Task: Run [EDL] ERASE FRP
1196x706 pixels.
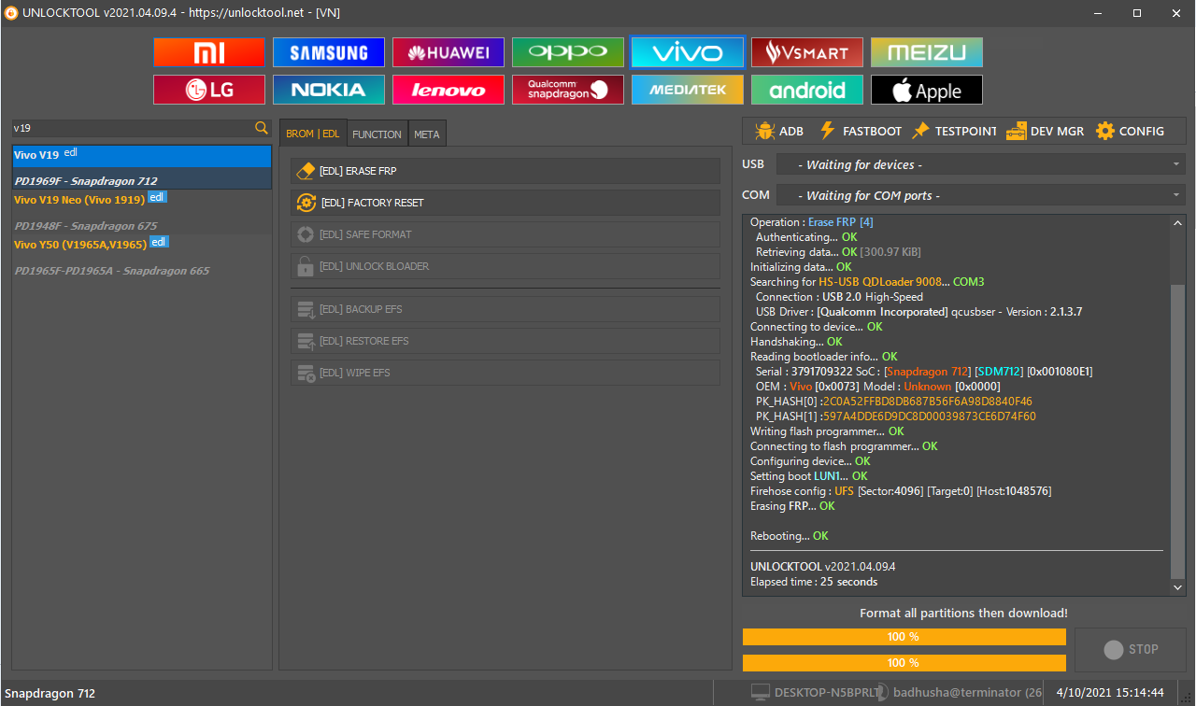Action: point(505,171)
